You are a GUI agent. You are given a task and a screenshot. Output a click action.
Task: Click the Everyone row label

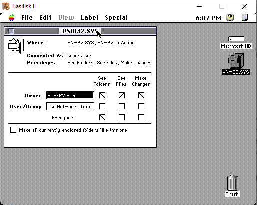[x=62, y=118]
